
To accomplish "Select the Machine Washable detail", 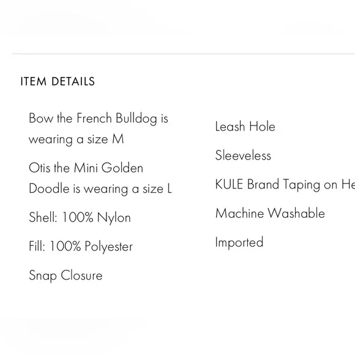I will [x=270, y=213].
